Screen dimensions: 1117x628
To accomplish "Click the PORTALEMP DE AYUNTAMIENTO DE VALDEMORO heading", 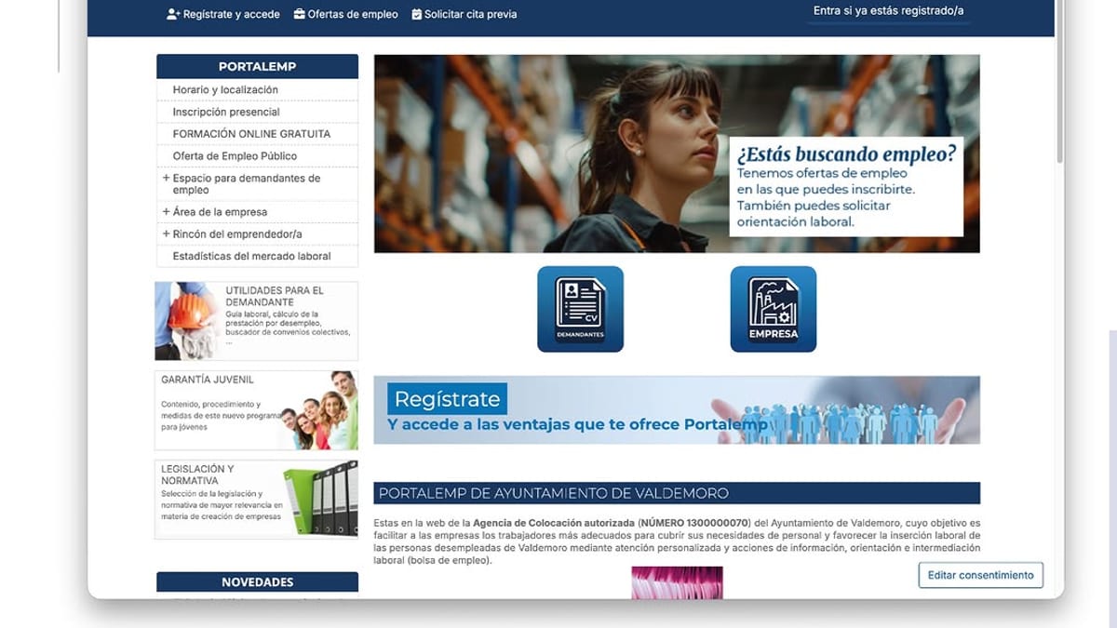I will (677, 493).
